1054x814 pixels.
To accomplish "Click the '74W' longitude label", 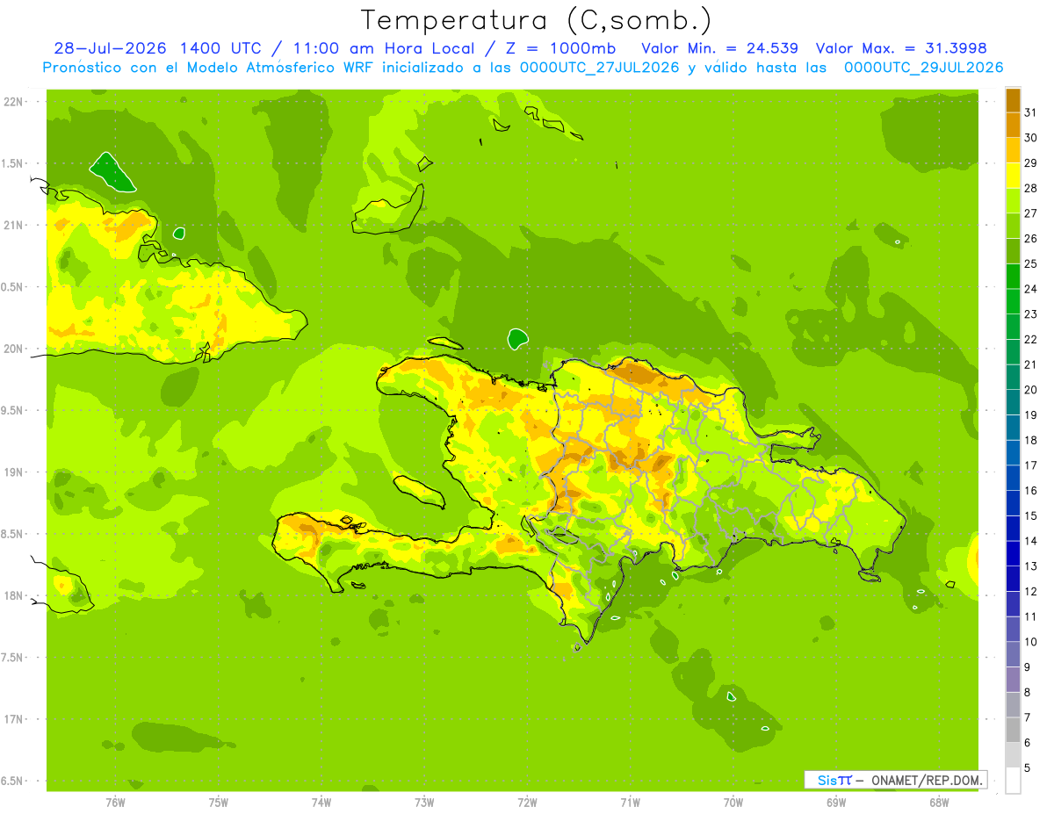I will coord(321,803).
